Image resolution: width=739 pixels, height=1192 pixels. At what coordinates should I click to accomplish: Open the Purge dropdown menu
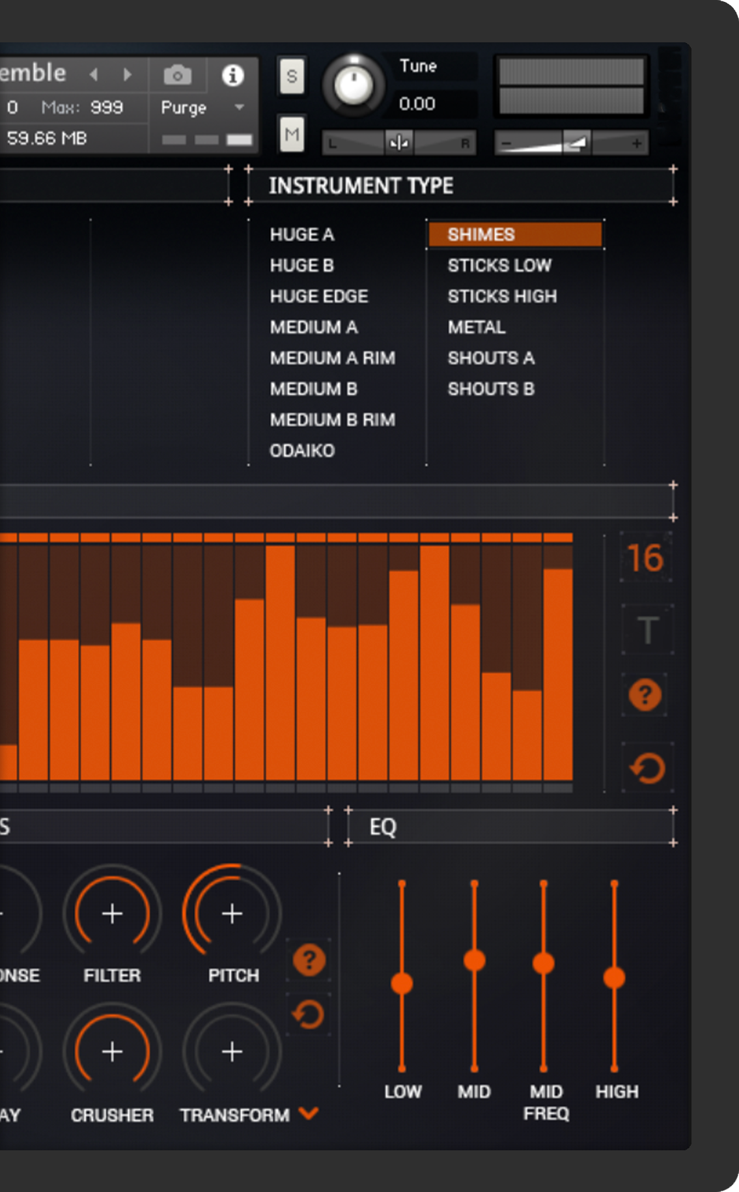click(202, 107)
